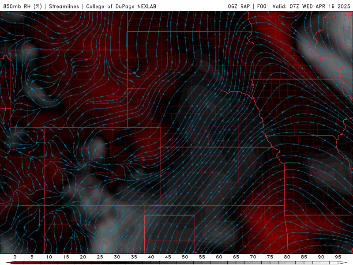Click the "50" label on the color scale
Viewport: 353px width, 265px height.
pos(185,257)
